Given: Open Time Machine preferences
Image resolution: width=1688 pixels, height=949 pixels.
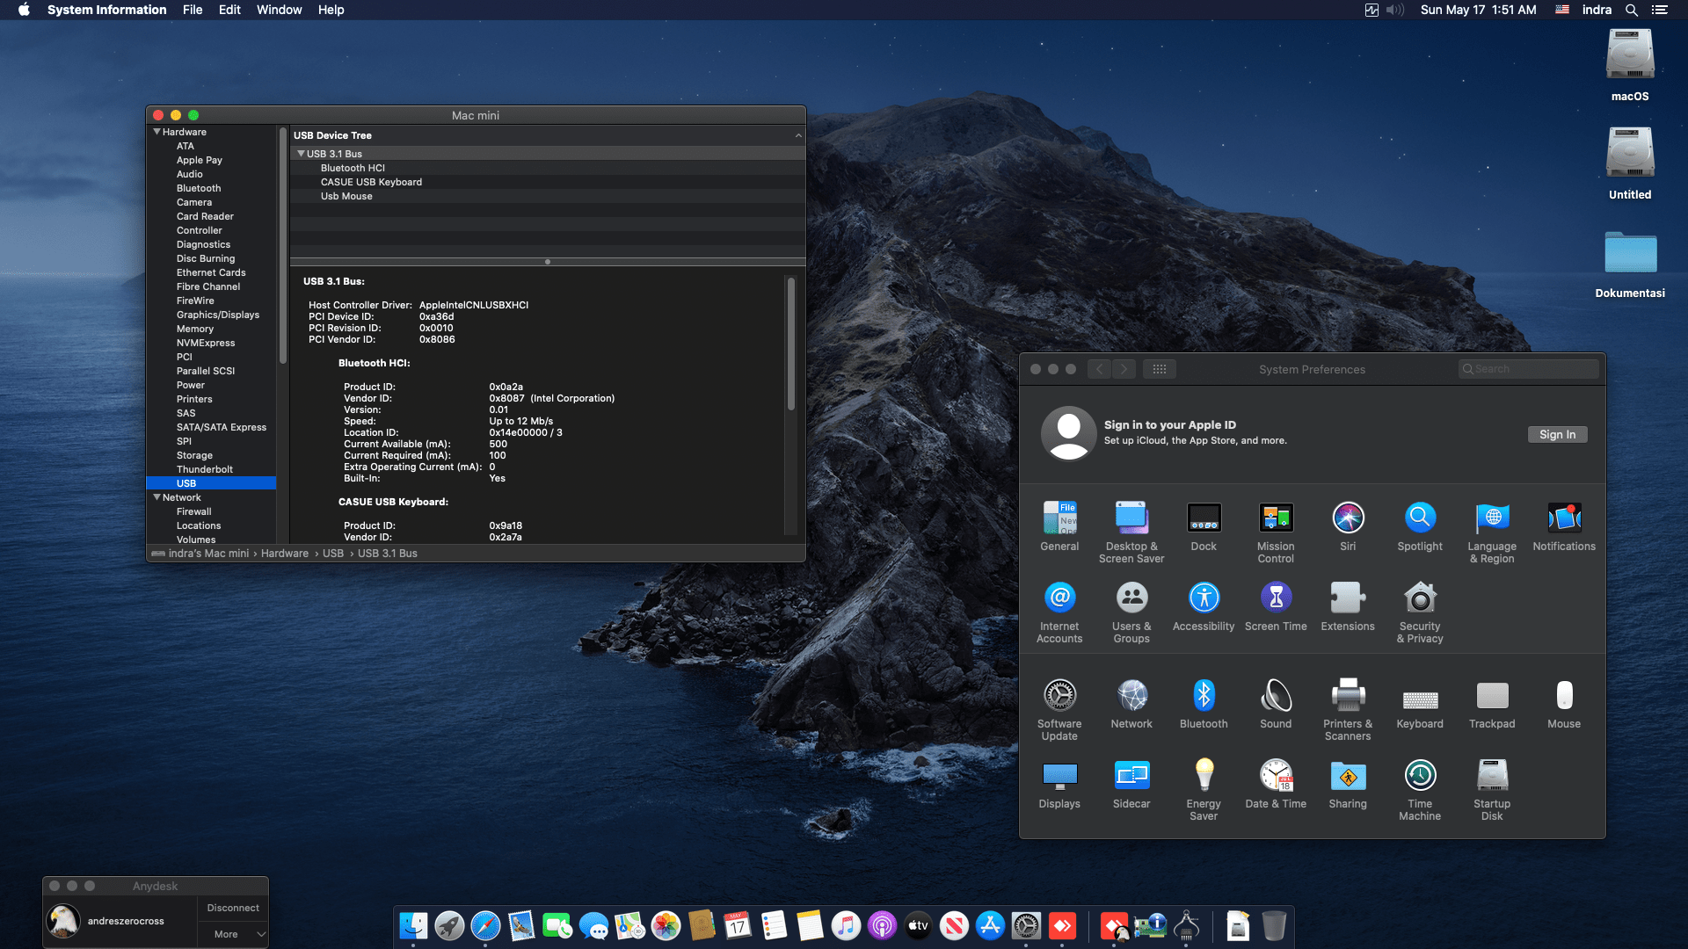Looking at the screenshot, I should (1420, 789).
